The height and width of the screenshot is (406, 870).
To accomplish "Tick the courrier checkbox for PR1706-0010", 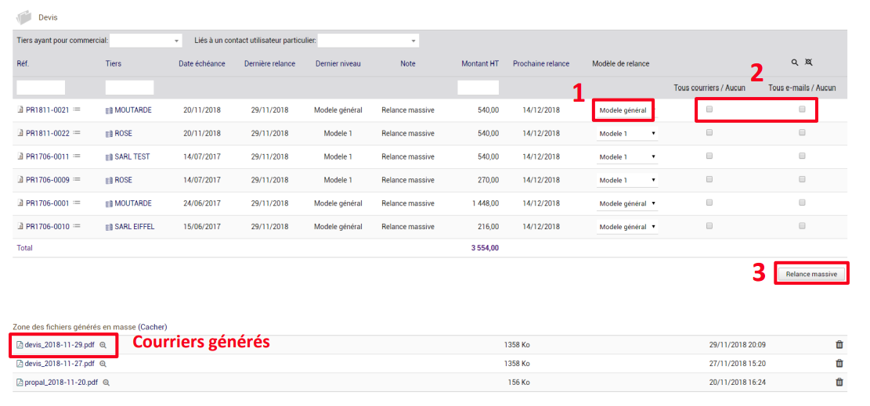I will pos(709,226).
